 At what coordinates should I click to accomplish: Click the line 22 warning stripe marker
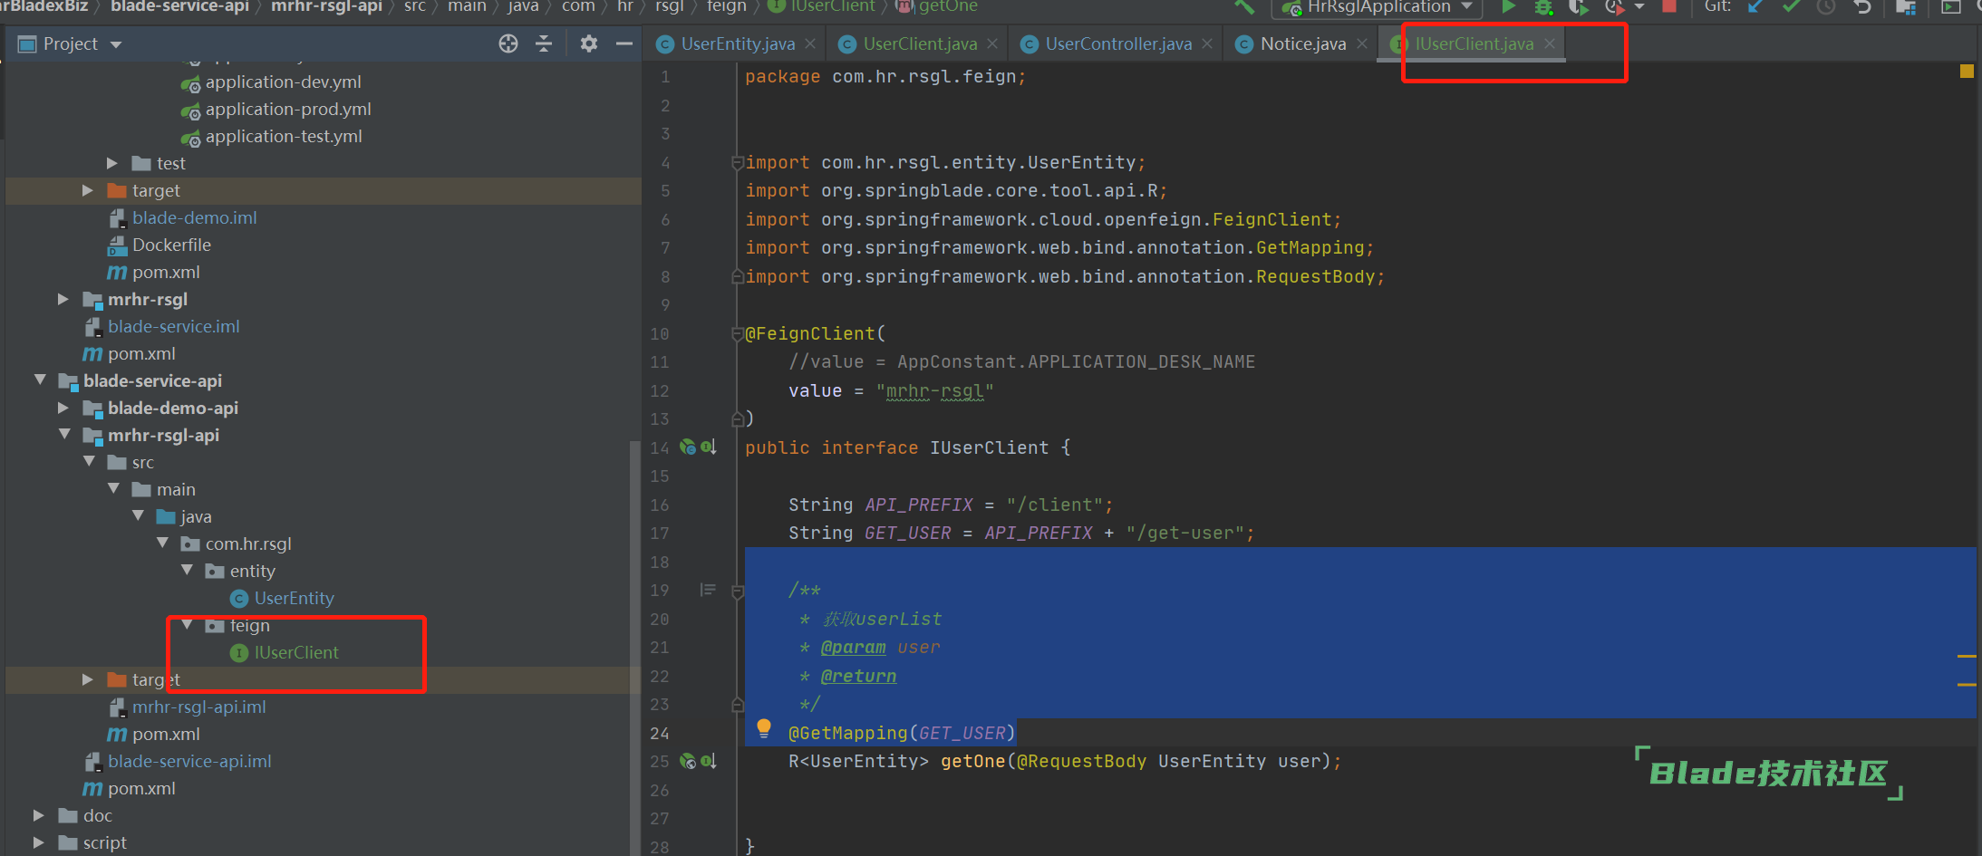[x=1967, y=684]
